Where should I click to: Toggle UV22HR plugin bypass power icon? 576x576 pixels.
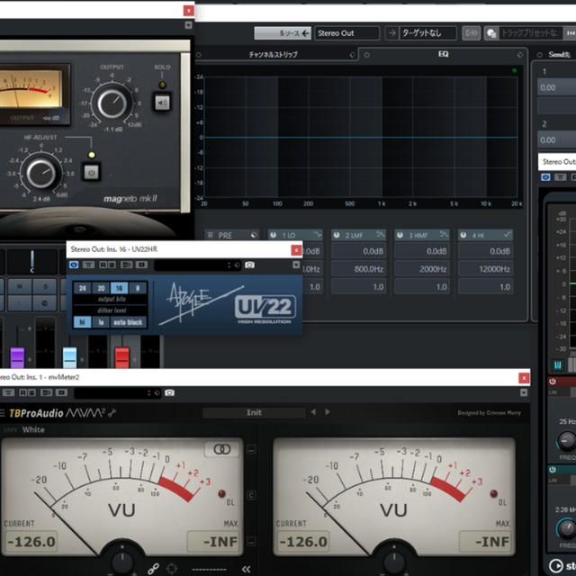(x=74, y=265)
